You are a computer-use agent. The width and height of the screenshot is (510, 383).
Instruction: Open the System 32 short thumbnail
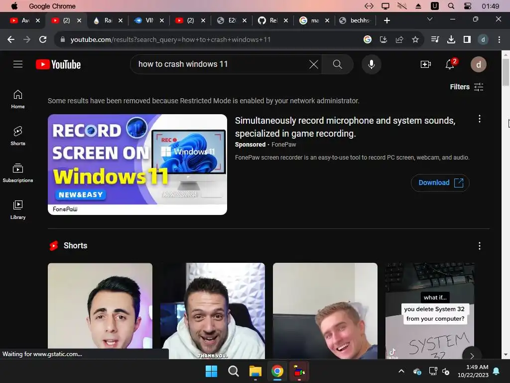[x=430, y=311]
